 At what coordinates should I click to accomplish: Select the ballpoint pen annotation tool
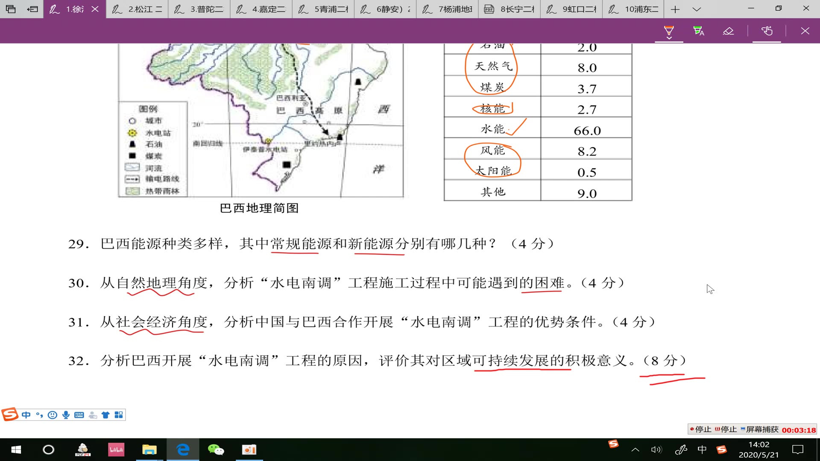(x=669, y=29)
